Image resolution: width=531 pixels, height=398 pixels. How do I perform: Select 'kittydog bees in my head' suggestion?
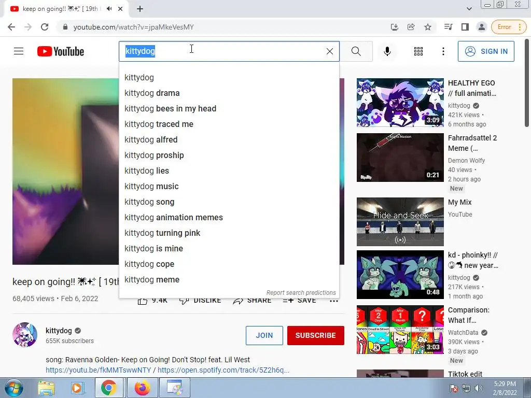[x=229, y=109]
